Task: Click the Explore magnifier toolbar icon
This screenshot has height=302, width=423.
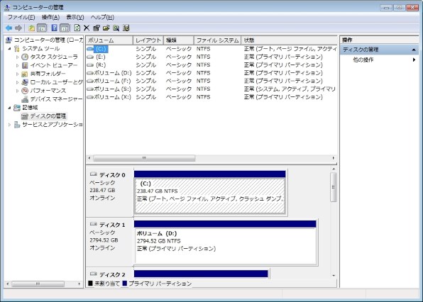Action: [116, 28]
